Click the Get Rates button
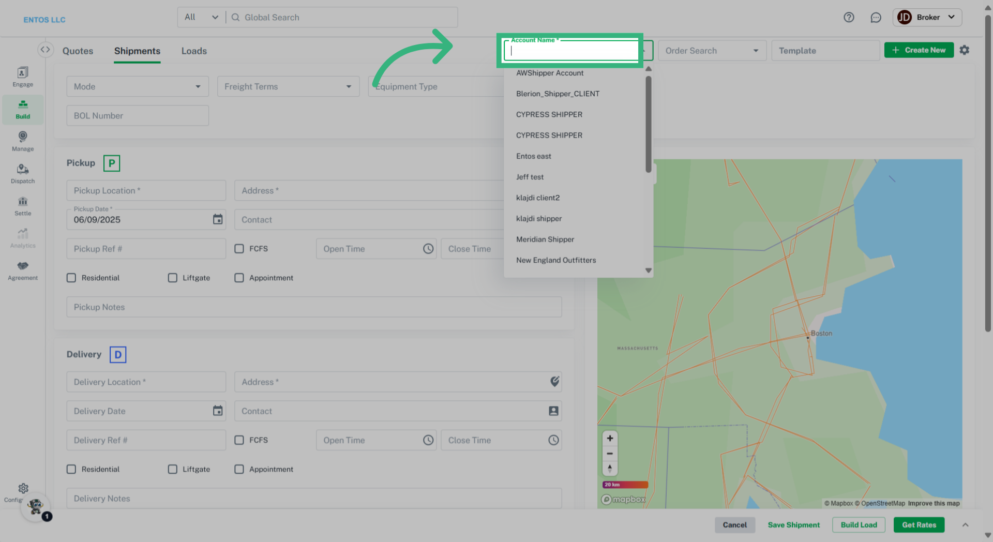The height and width of the screenshot is (542, 993). (x=919, y=524)
